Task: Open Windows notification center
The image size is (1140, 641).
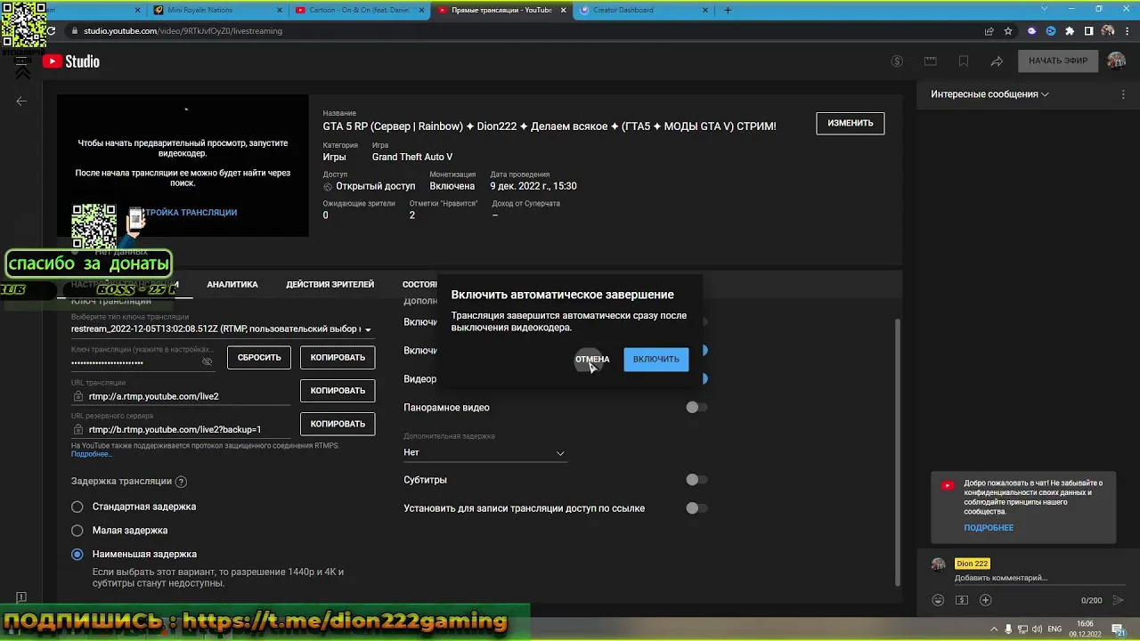Action: [1119, 629]
